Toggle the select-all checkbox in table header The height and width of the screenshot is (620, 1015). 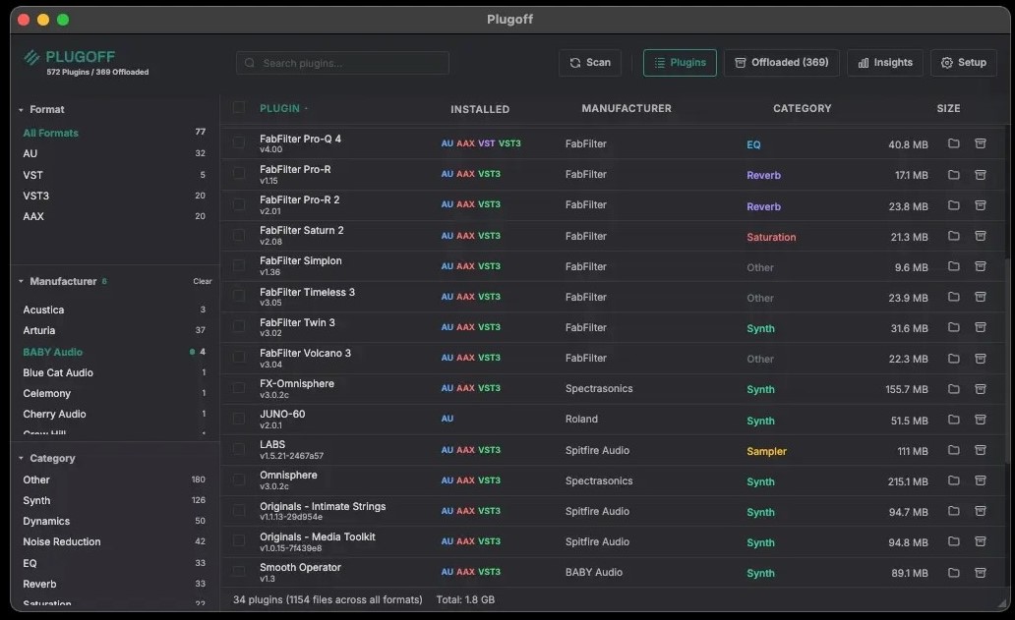(239, 108)
